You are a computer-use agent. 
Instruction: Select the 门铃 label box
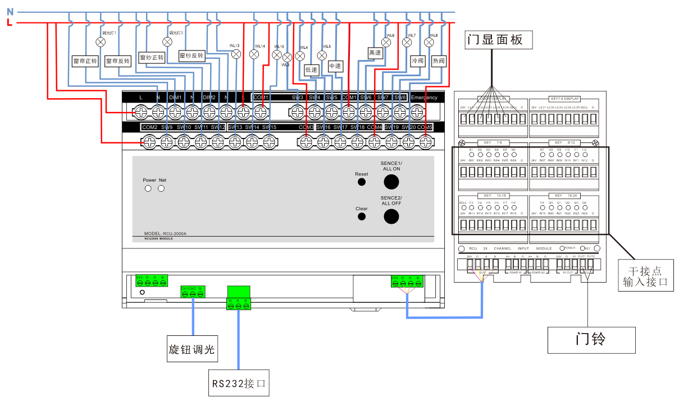click(x=591, y=340)
